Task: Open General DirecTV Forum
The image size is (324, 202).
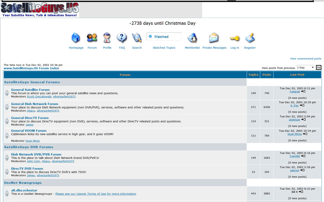Action: point(30,118)
